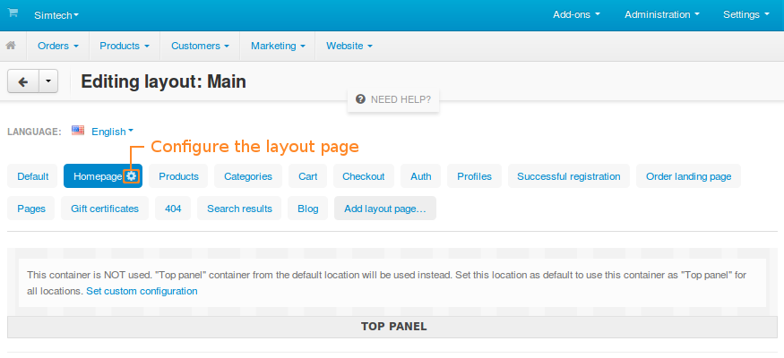Viewport: 784px width, 358px height.
Task: Change language from English dropdown
Action: 113,132
